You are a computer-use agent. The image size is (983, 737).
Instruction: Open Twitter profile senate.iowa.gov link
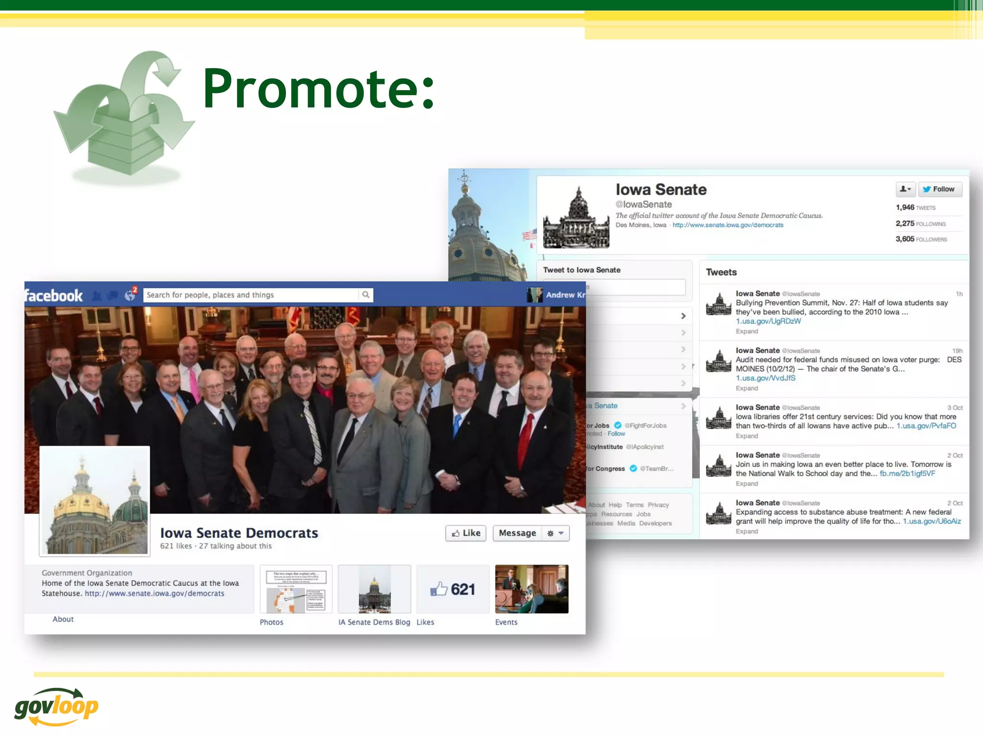728,225
